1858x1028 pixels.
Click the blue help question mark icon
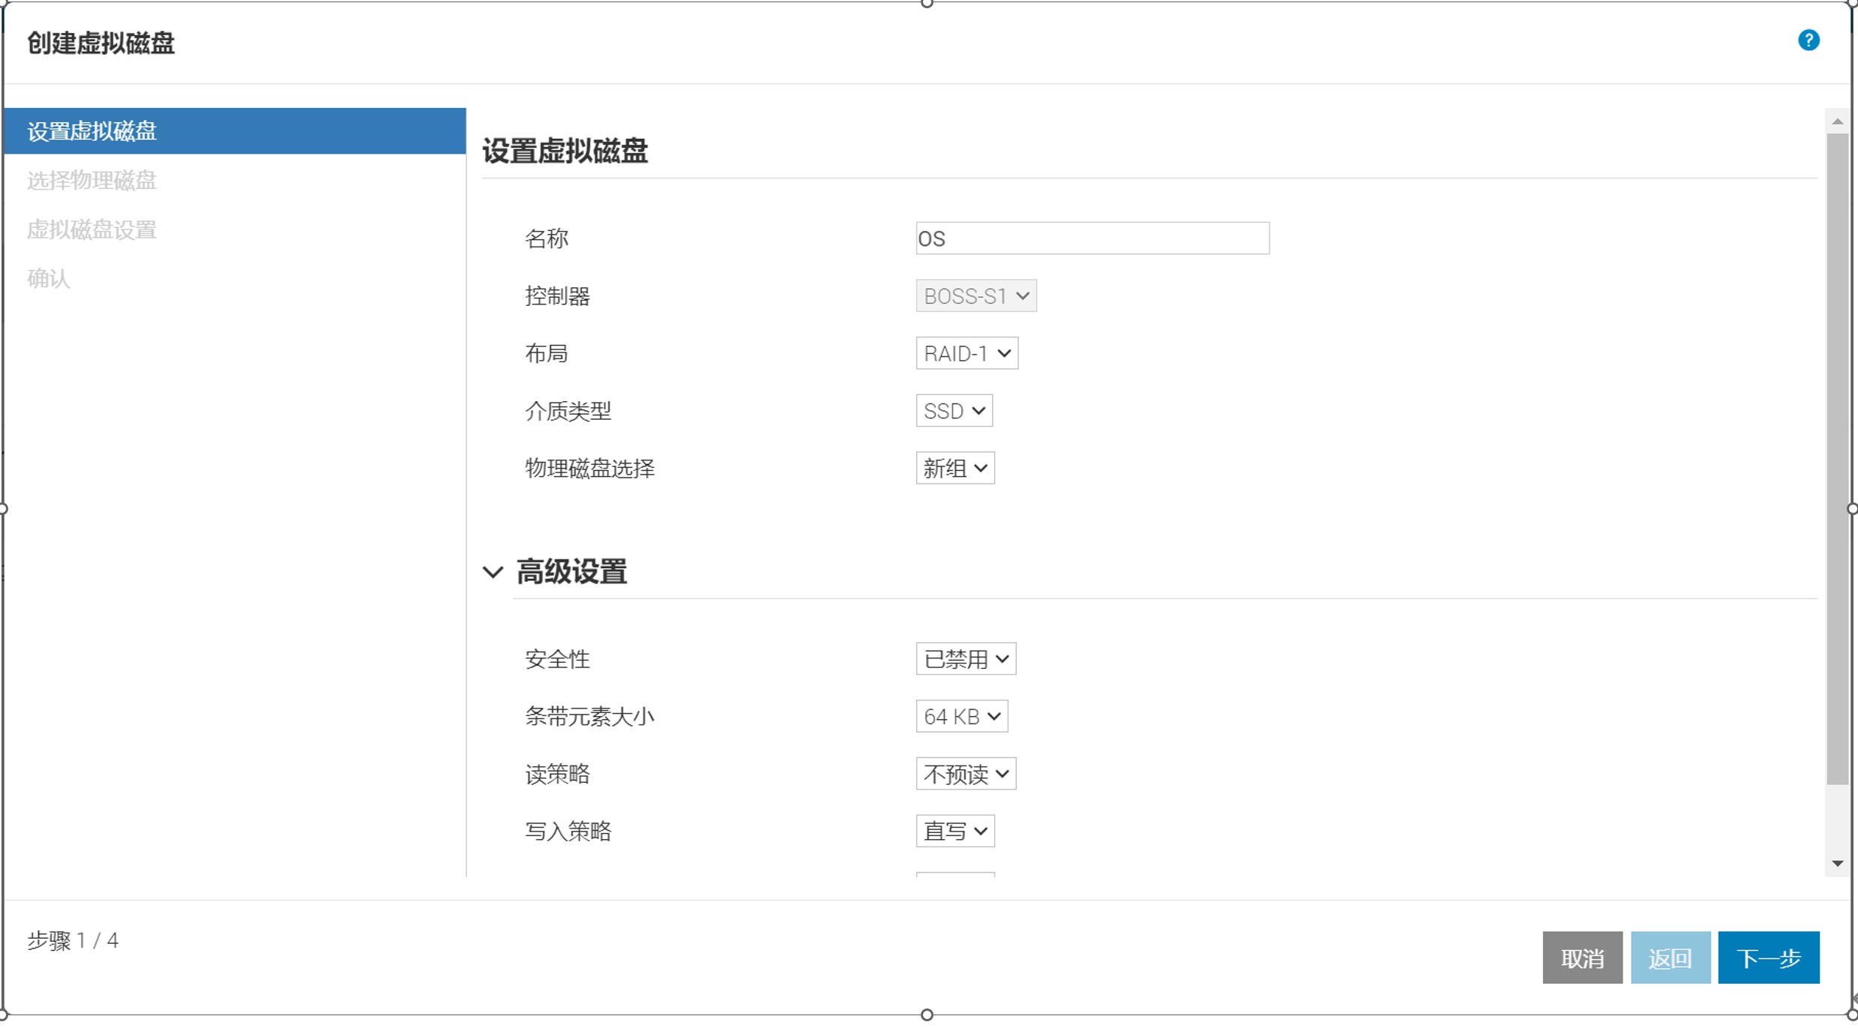point(1808,40)
